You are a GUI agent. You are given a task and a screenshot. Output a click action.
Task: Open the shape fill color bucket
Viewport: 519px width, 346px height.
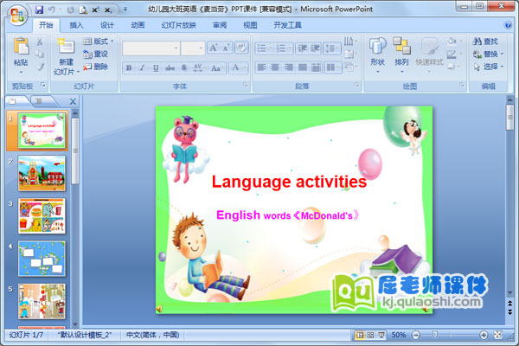point(452,41)
